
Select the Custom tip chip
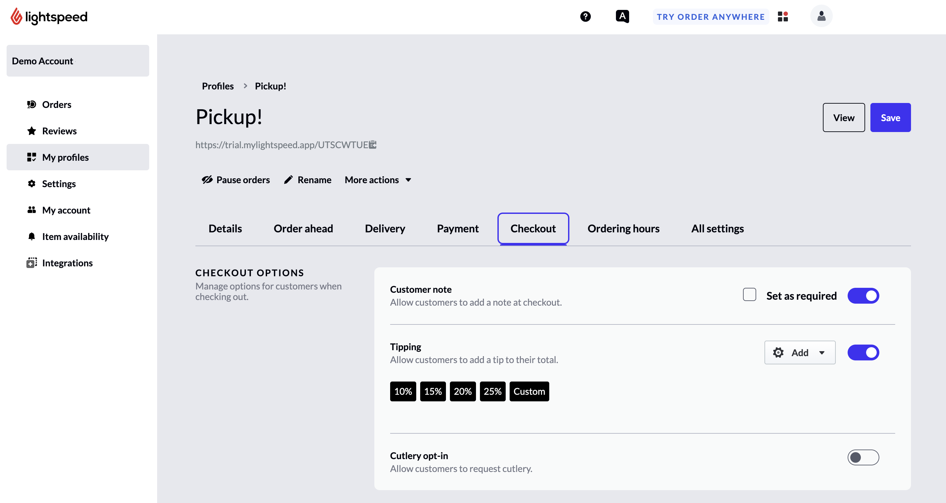pyautogui.click(x=529, y=392)
